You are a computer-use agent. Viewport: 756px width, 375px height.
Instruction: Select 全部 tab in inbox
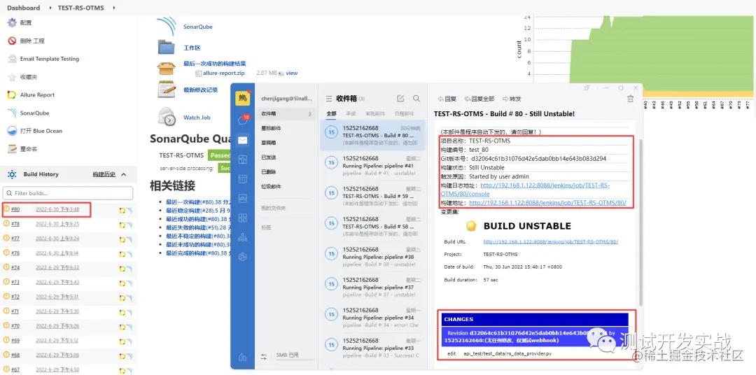click(x=332, y=114)
